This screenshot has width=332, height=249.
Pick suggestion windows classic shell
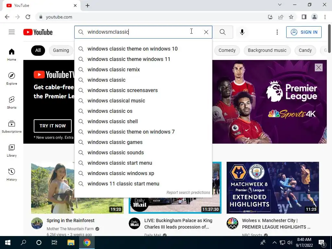(x=143, y=121)
